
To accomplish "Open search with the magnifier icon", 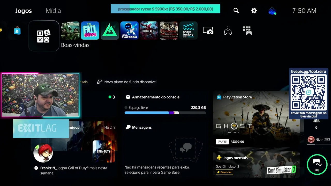I will click(x=236, y=11).
